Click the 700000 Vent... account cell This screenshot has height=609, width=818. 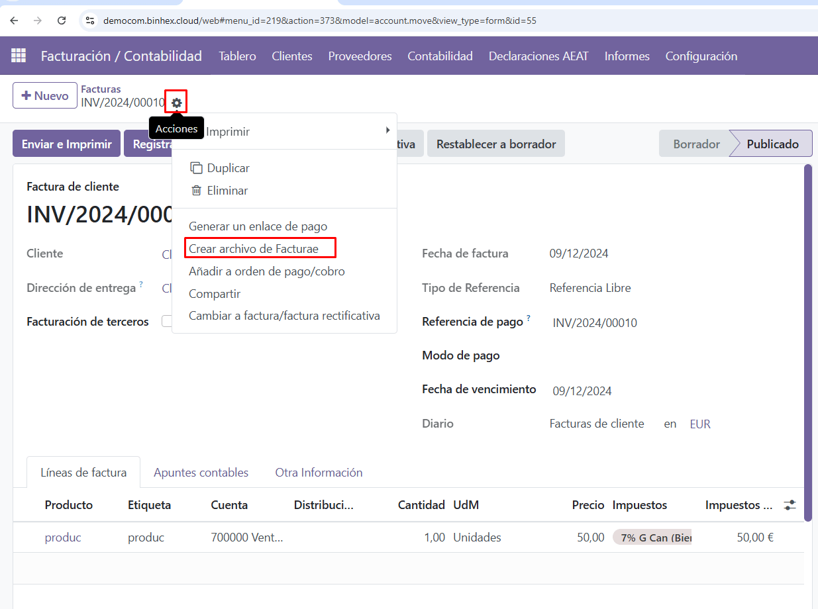[x=247, y=538]
